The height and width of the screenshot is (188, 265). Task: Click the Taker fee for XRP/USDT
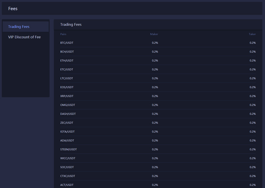253,96
